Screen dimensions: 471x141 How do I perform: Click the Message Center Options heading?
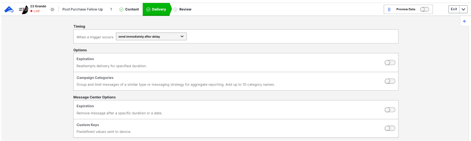click(94, 97)
